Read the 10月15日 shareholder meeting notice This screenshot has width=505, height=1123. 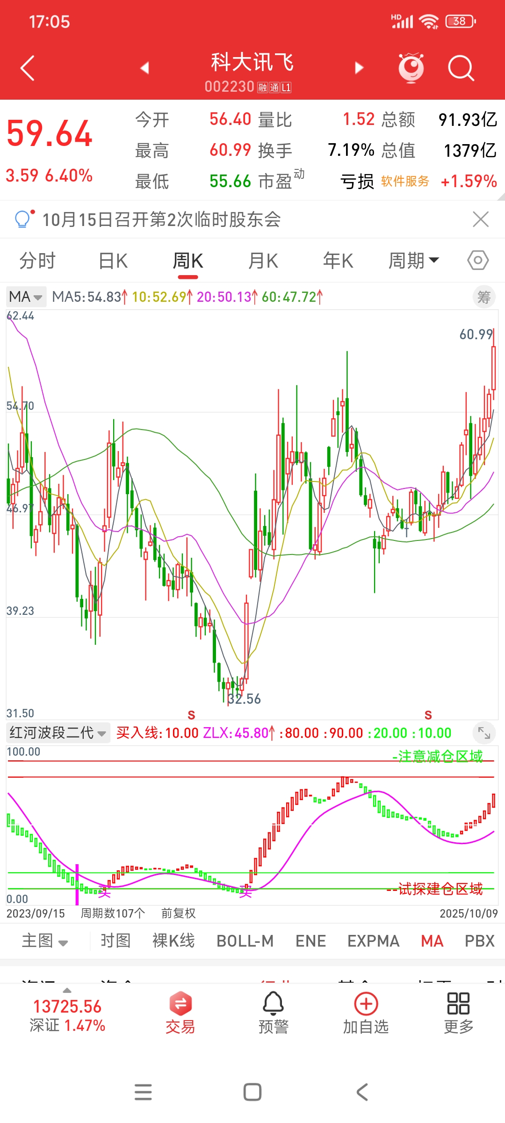162,219
